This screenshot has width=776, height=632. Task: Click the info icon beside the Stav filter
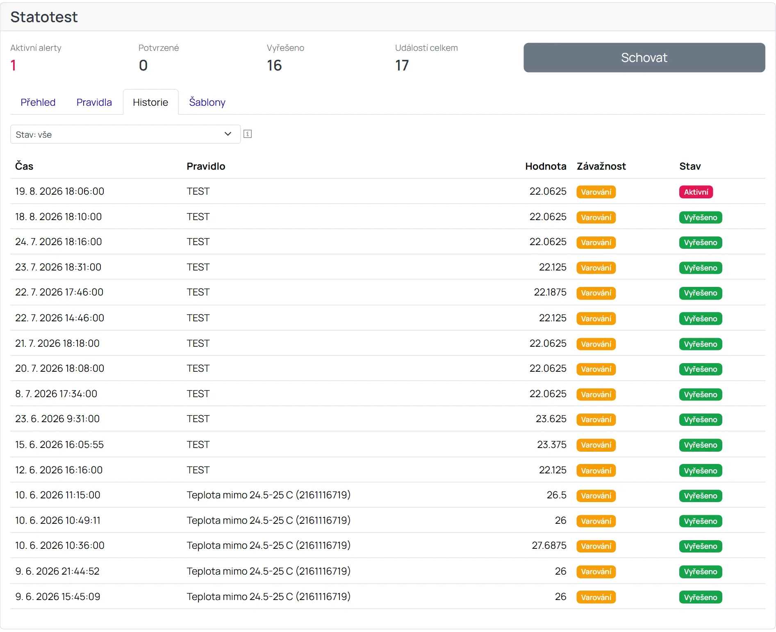248,134
